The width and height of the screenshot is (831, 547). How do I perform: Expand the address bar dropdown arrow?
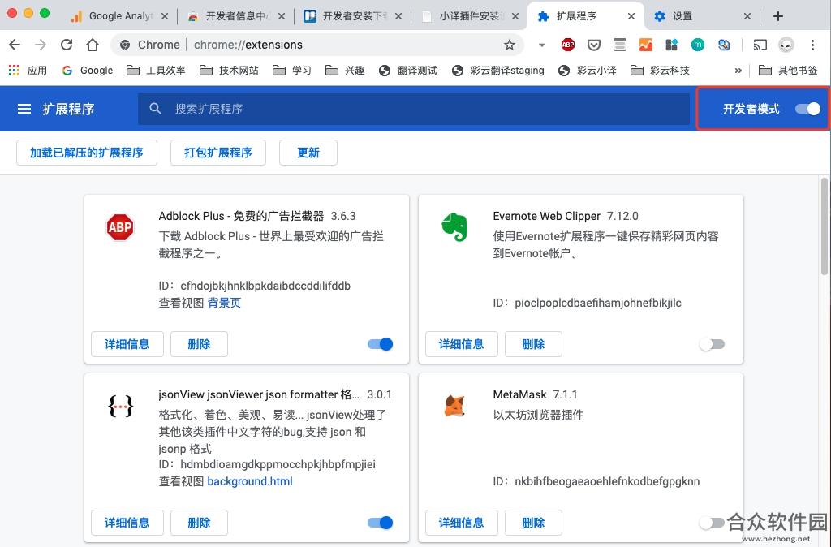[541, 45]
